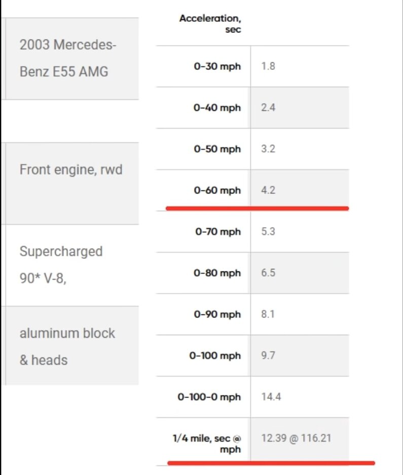This screenshot has width=403, height=475.
Task: Click the 6.5 value for 0–80 mph
Action: click(x=268, y=273)
